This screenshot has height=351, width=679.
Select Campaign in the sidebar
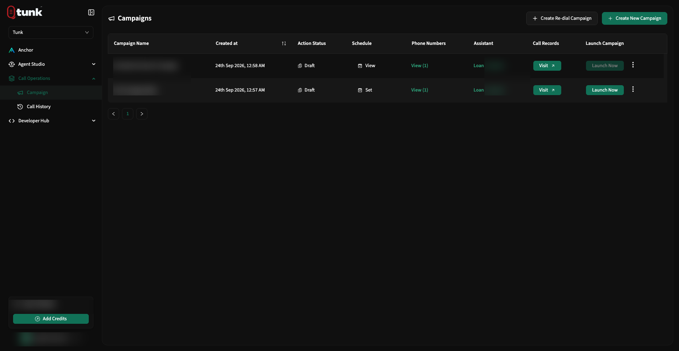[x=51, y=93]
